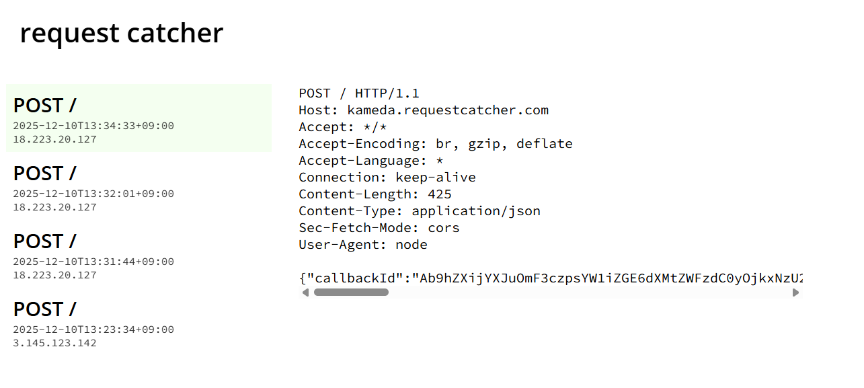Click the horizontal scrollbar's left arrow
The width and height of the screenshot is (864, 388).
tap(305, 293)
